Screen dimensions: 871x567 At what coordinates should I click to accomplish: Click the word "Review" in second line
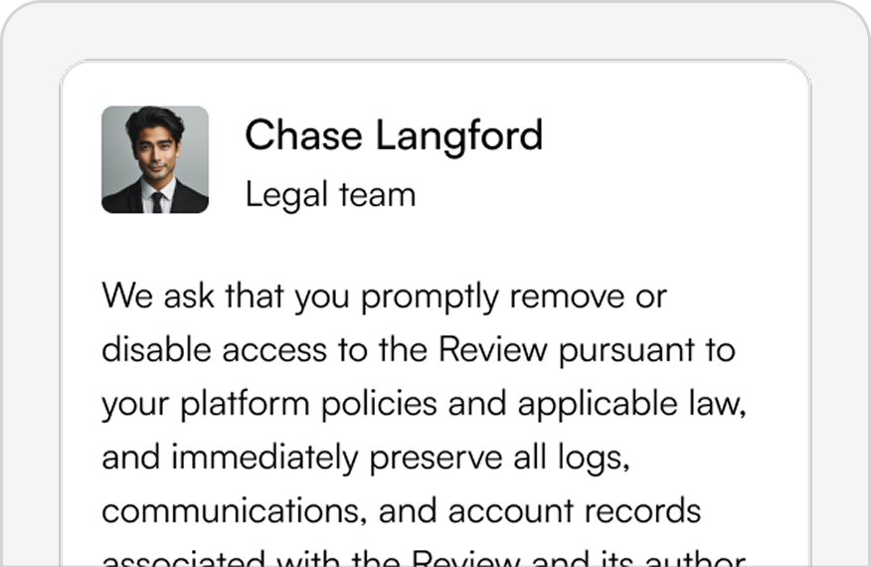point(493,350)
